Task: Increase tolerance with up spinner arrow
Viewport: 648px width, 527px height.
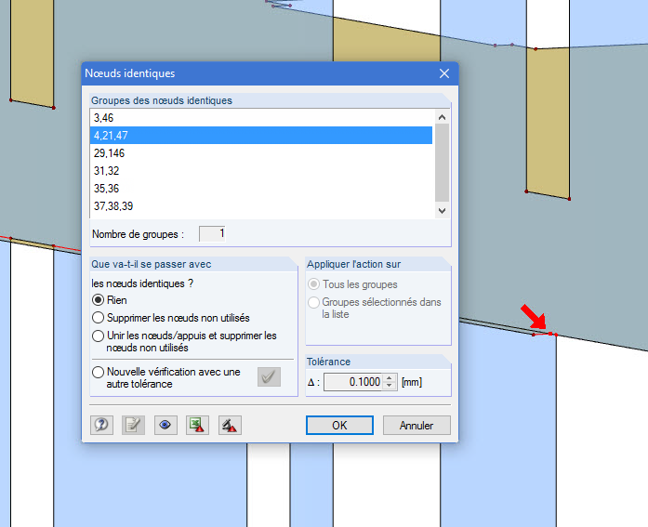Action: point(389,378)
